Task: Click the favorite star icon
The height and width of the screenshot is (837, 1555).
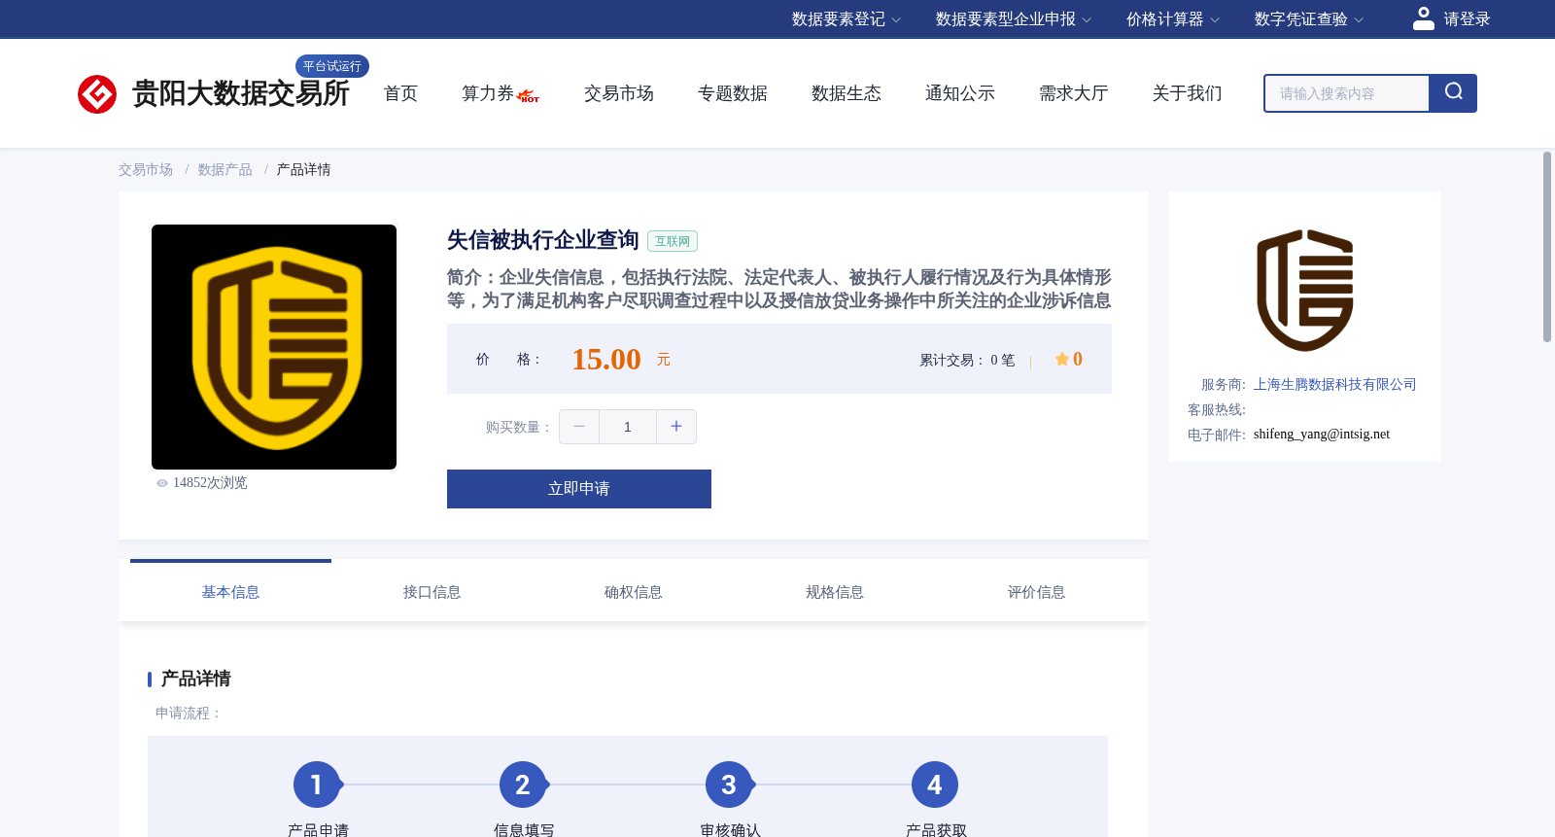Action: [x=1061, y=359]
